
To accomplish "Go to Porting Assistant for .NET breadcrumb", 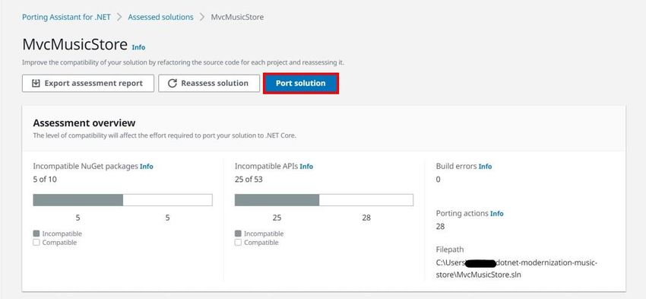I will (x=66, y=17).
